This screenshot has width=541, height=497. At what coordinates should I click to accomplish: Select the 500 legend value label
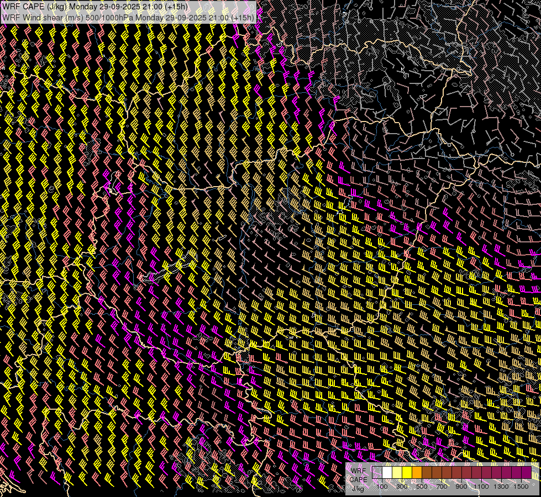pos(422,486)
